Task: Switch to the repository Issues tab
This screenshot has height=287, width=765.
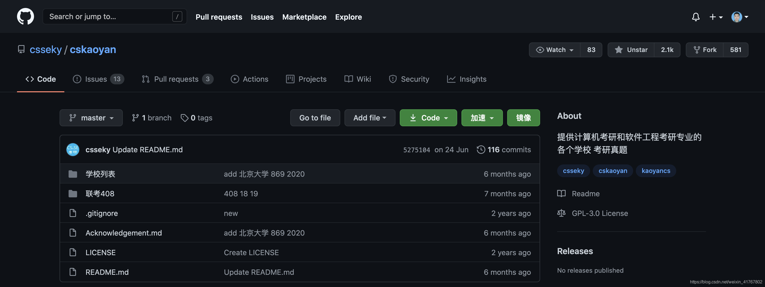Action: [98, 79]
